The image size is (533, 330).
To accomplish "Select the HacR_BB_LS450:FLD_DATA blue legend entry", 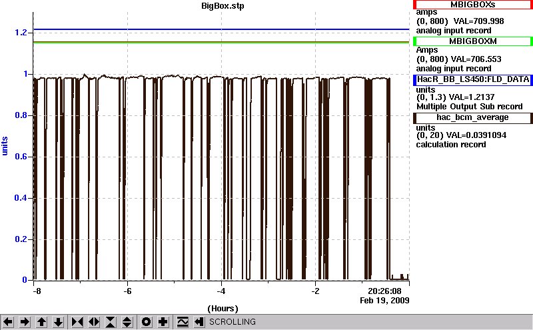I will click(473, 79).
